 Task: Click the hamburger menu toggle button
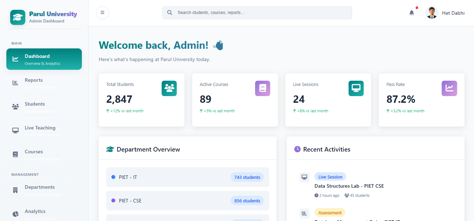[102, 13]
